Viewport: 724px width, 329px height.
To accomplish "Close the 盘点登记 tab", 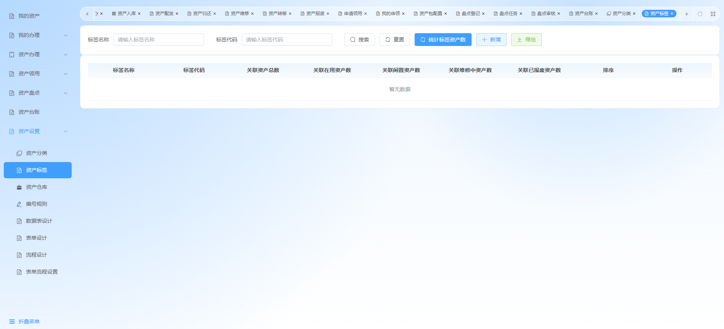I will coord(483,14).
